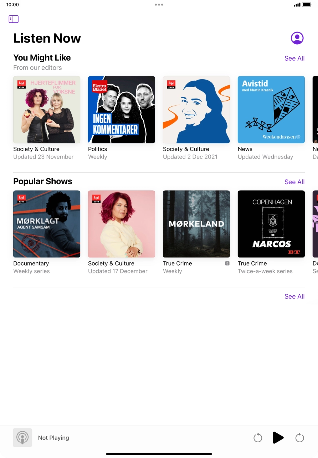Tap the battery icon in status bar

pos(307,5)
